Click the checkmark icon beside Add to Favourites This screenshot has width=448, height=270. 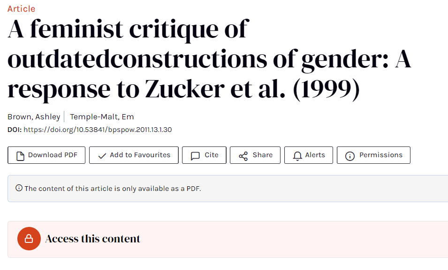pos(102,156)
